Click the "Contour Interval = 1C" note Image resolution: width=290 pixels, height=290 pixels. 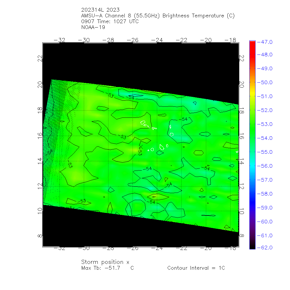click(196, 268)
